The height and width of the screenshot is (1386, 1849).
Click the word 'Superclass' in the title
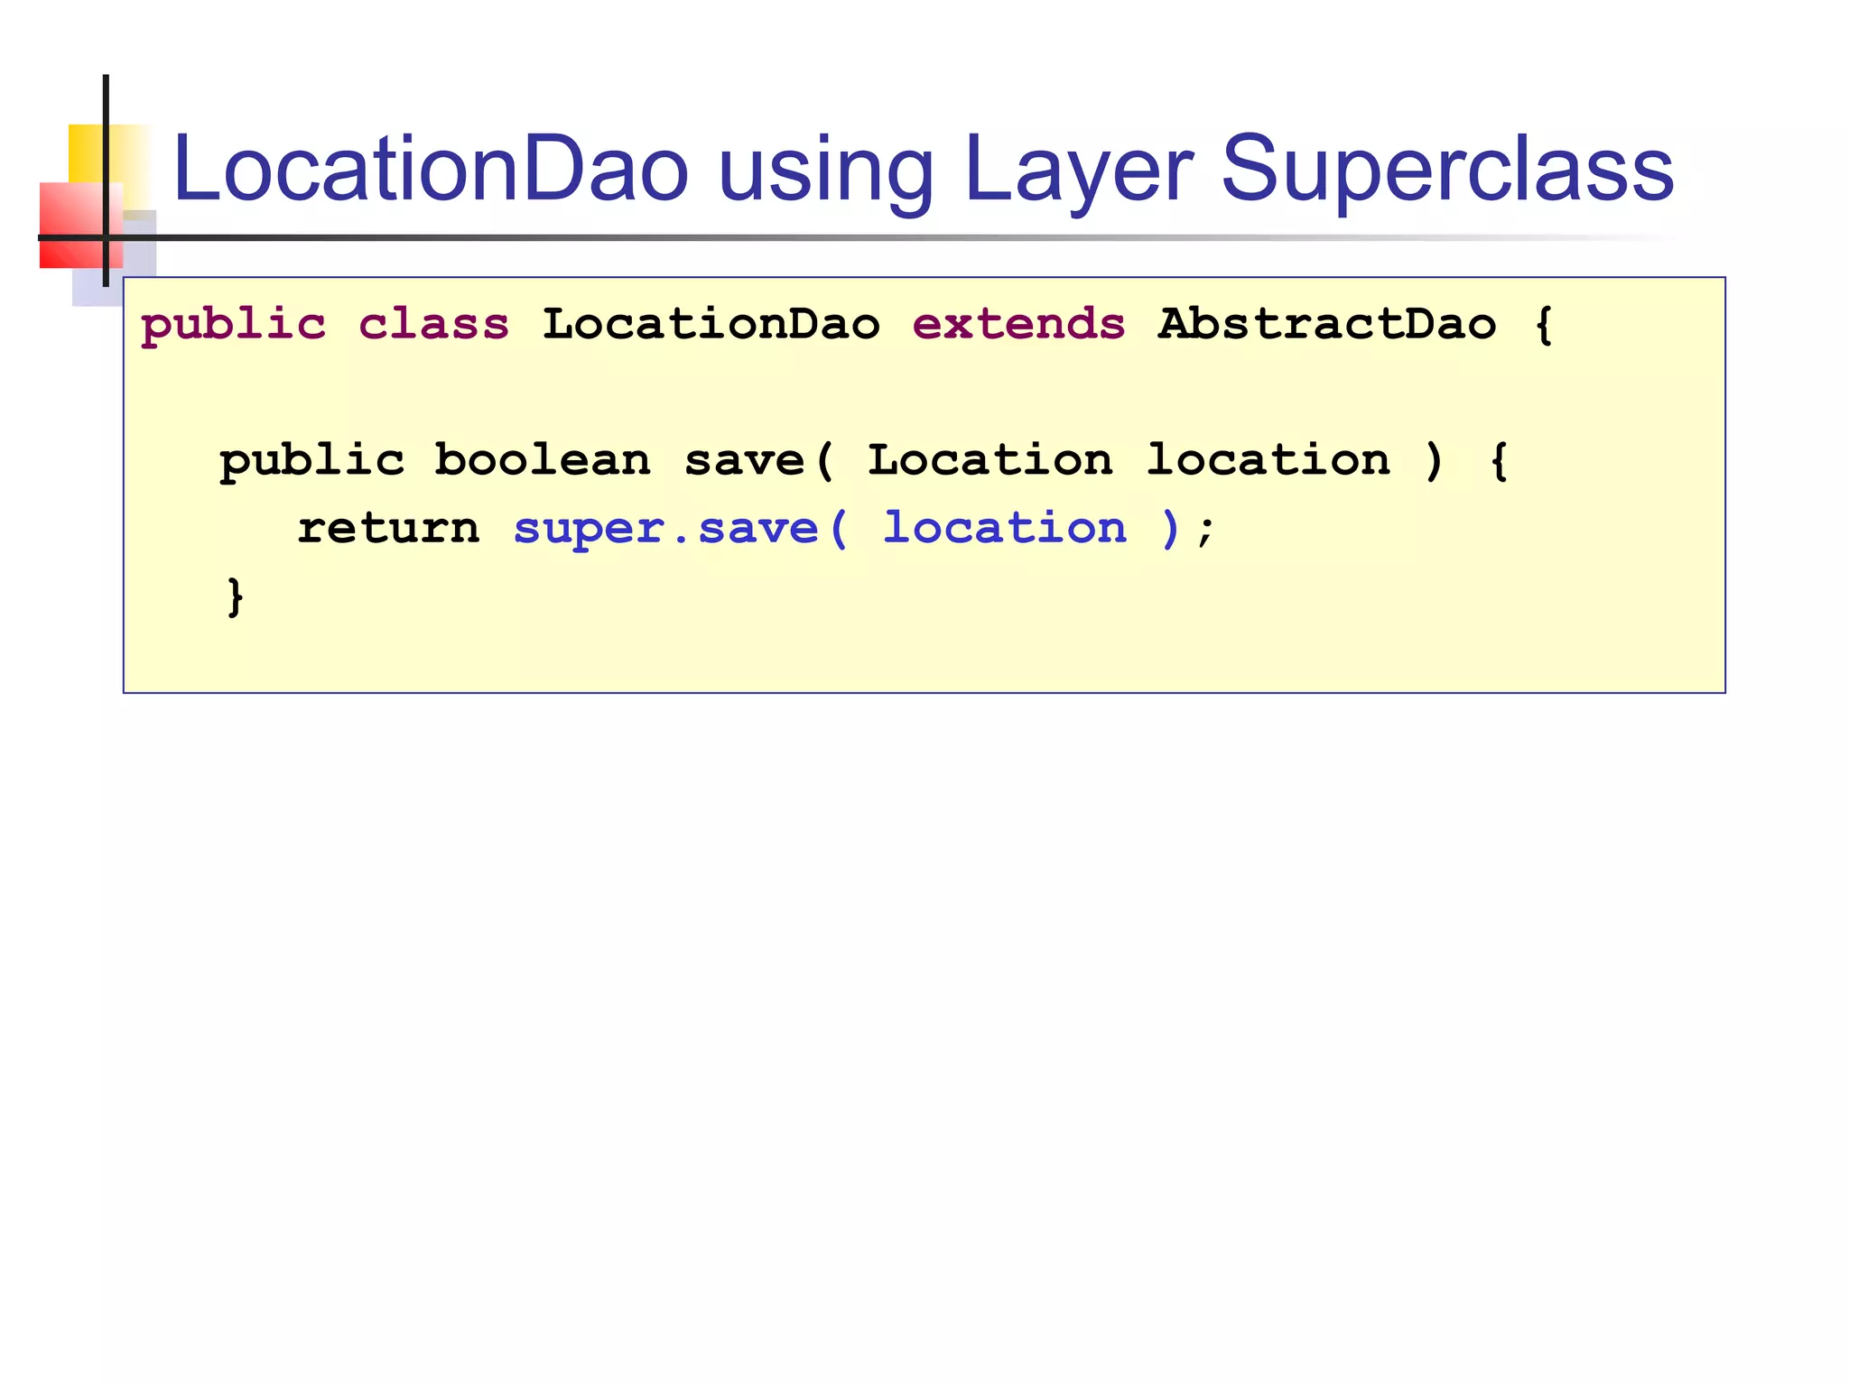[1446, 170]
